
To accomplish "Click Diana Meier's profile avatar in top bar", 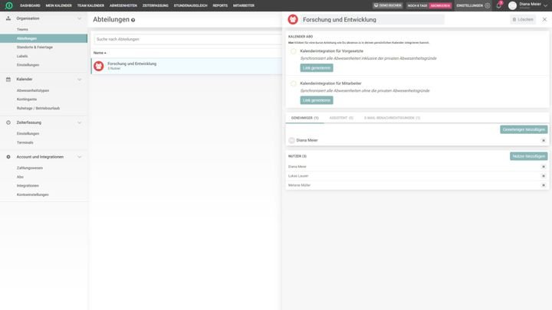I will (x=513, y=5).
